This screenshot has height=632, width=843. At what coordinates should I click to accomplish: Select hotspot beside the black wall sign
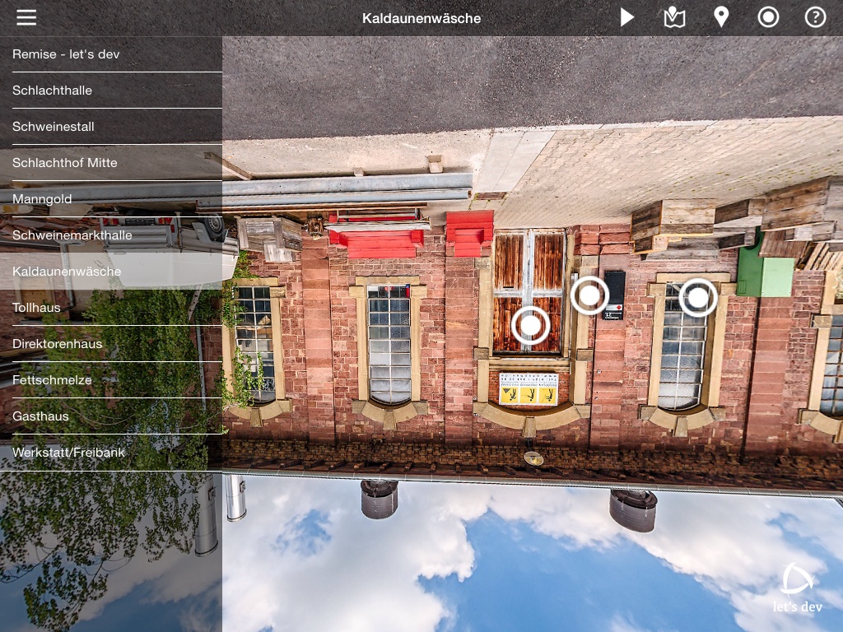coord(589,295)
